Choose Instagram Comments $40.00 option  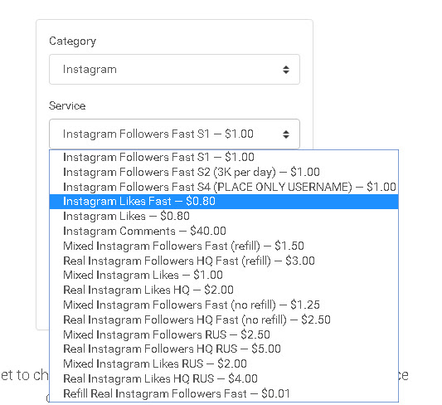[x=224, y=231]
